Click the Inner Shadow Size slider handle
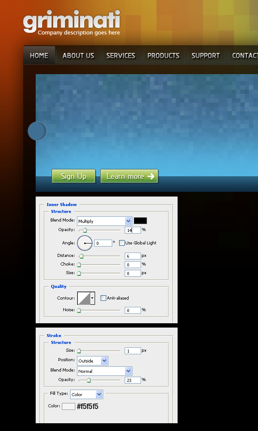The width and height of the screenshot is (258, 431). [79, 273]
